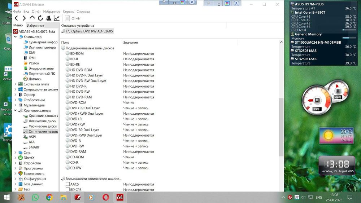The width and height of the screenshot is (361, 203).
Task: Click the vertical scrollbar thumb in details list
Action: [281, 127]
